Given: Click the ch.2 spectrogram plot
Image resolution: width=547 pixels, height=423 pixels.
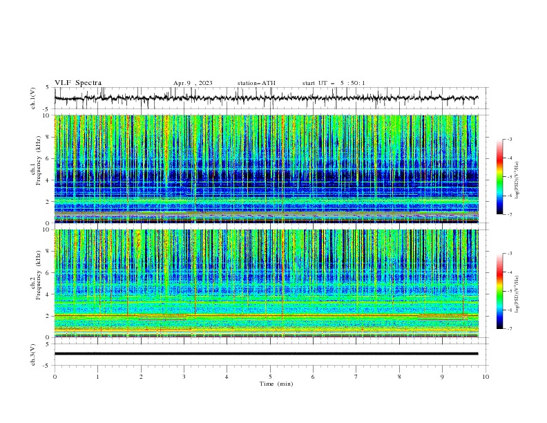Looking at the screenshot, I should coord(266,283).
